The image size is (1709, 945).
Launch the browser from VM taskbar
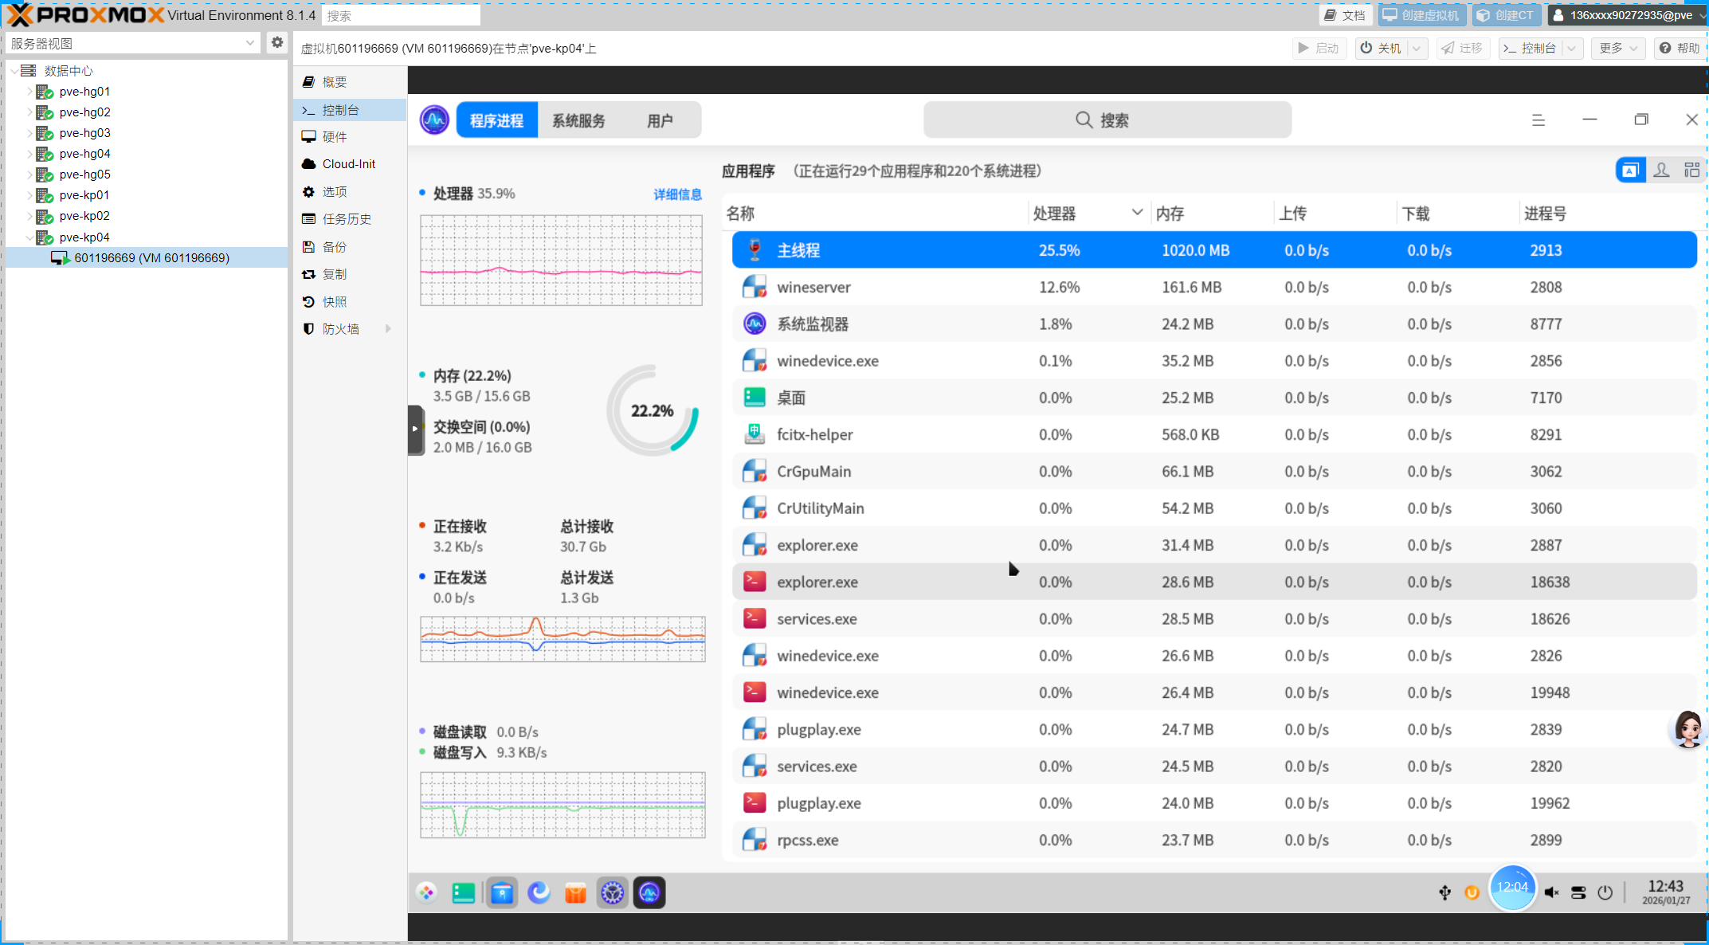[x=539, y=892]
